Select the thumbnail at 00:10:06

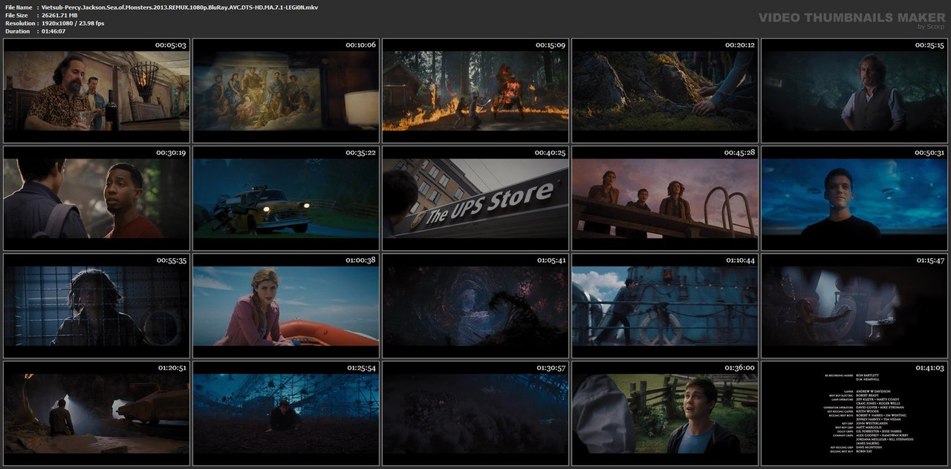(x=286, y=91)
